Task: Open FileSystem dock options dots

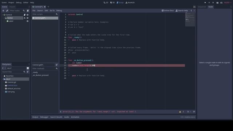Action: 29,64
